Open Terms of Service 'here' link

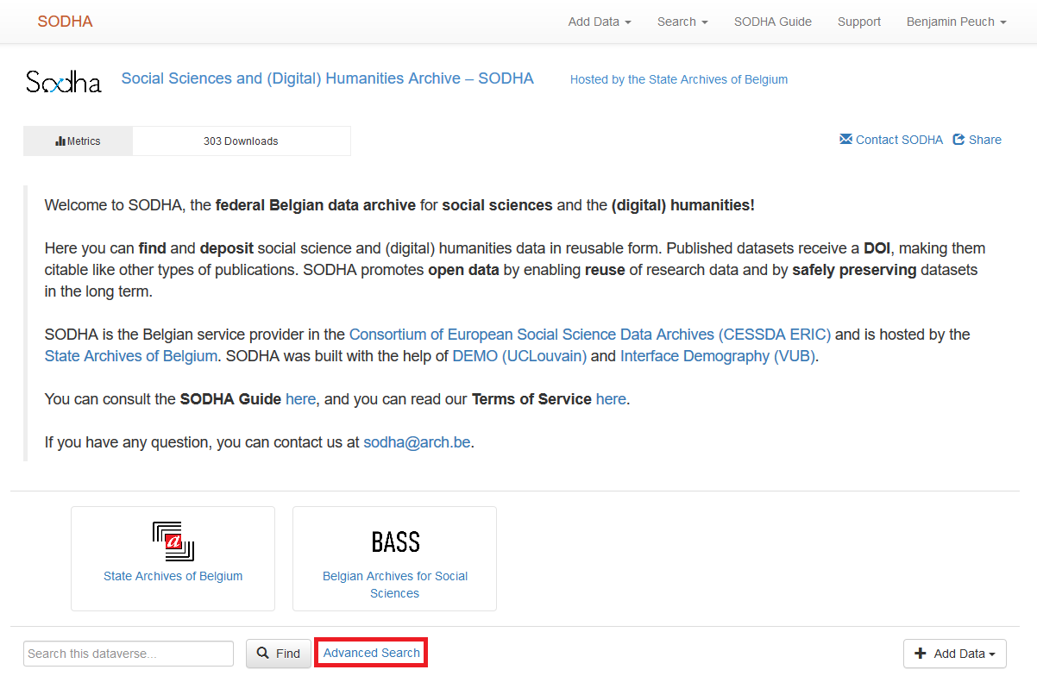[611, 399]
